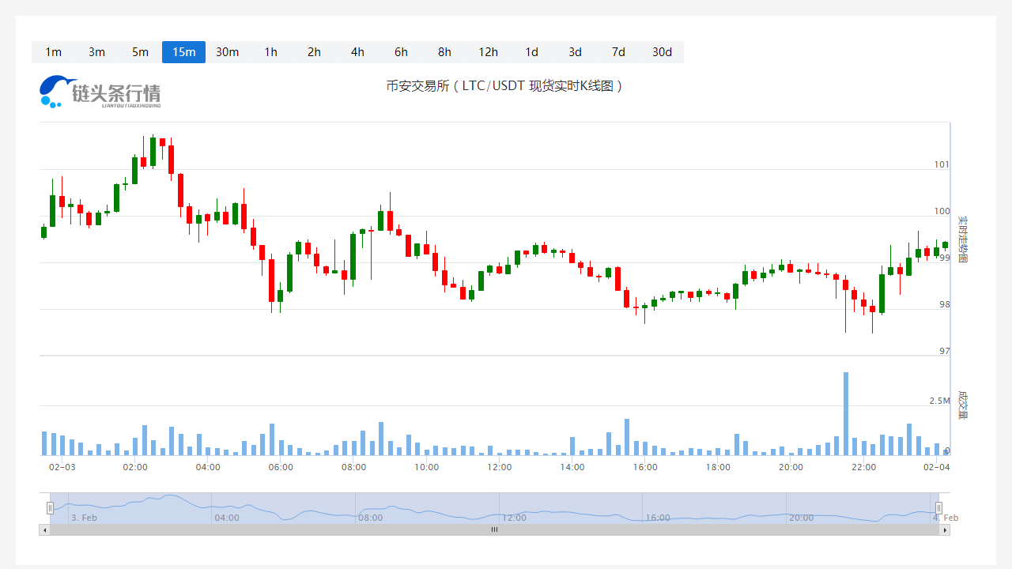Click the horizontal scrollbar center grip
Viewport: 1012px width, 569px height.
pyautogui.click(x=494, y=529)
